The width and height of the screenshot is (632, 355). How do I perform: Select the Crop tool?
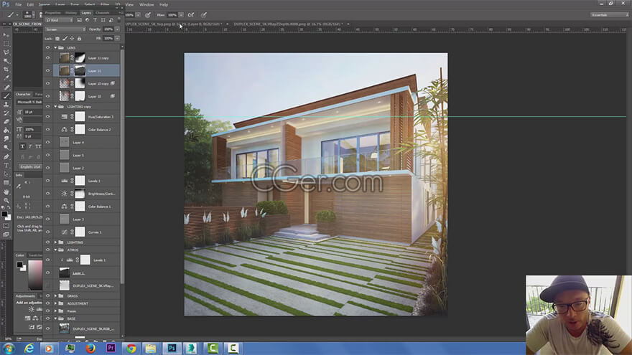tap(6, 70)
